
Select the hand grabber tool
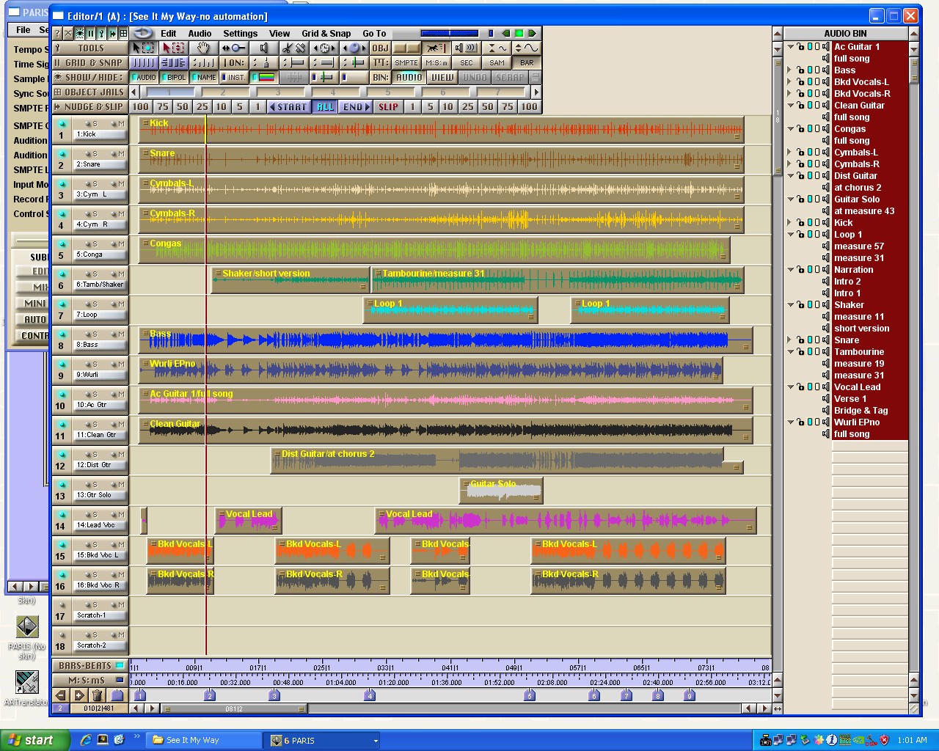[x=204, y=48]
